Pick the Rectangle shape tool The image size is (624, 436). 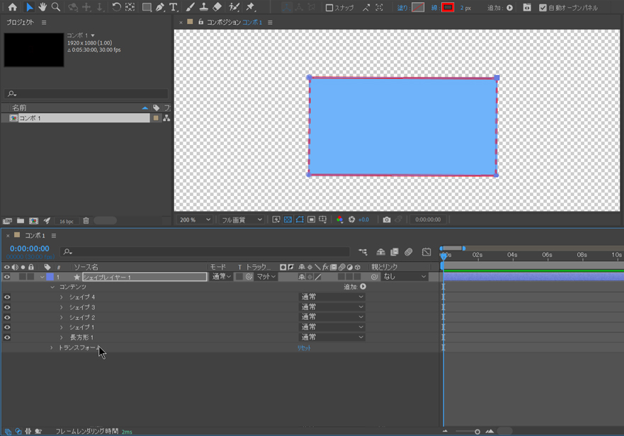[x=147, y=7]
